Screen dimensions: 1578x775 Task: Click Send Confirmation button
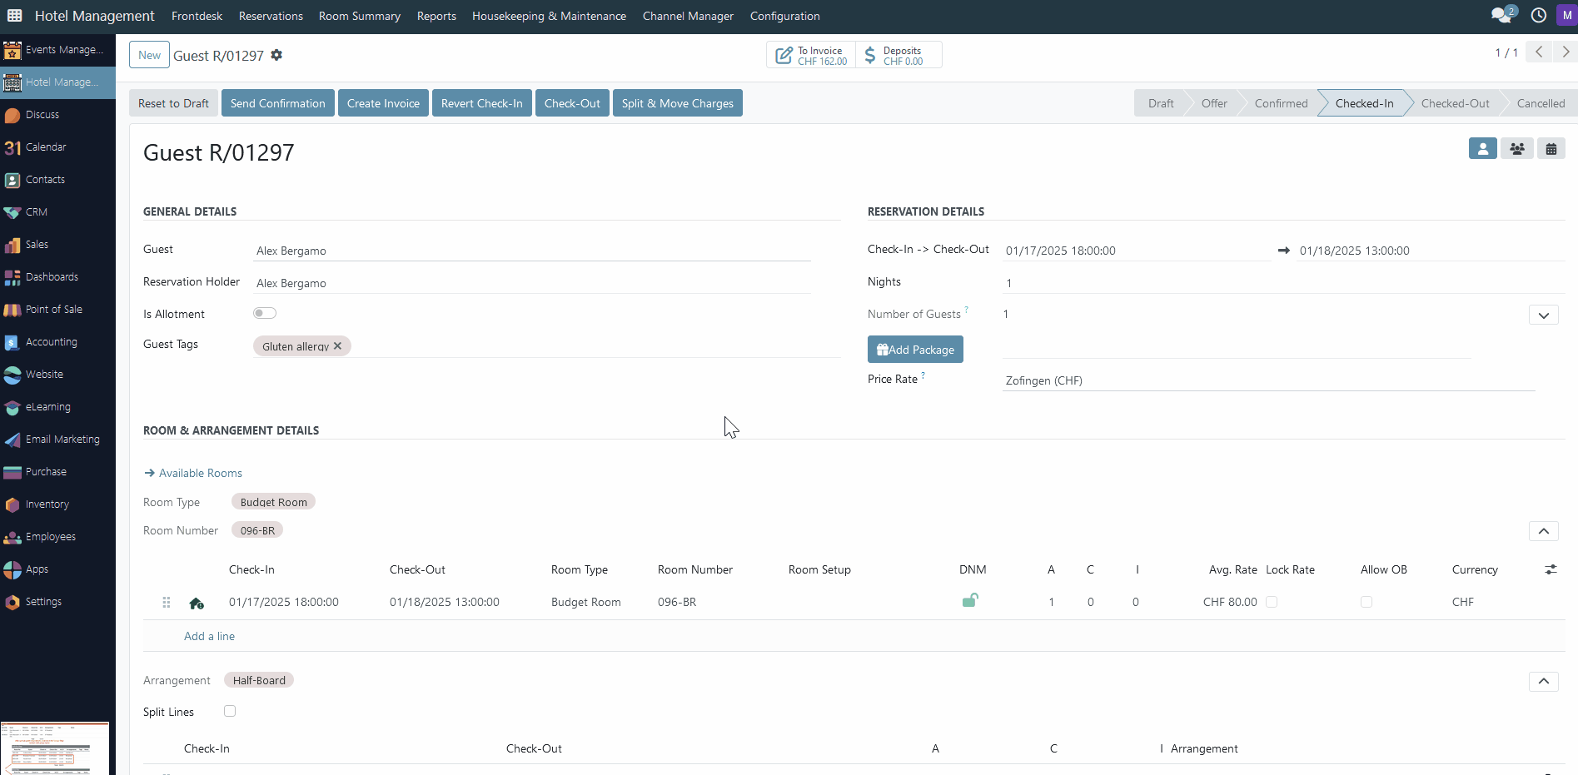(278, 103)
